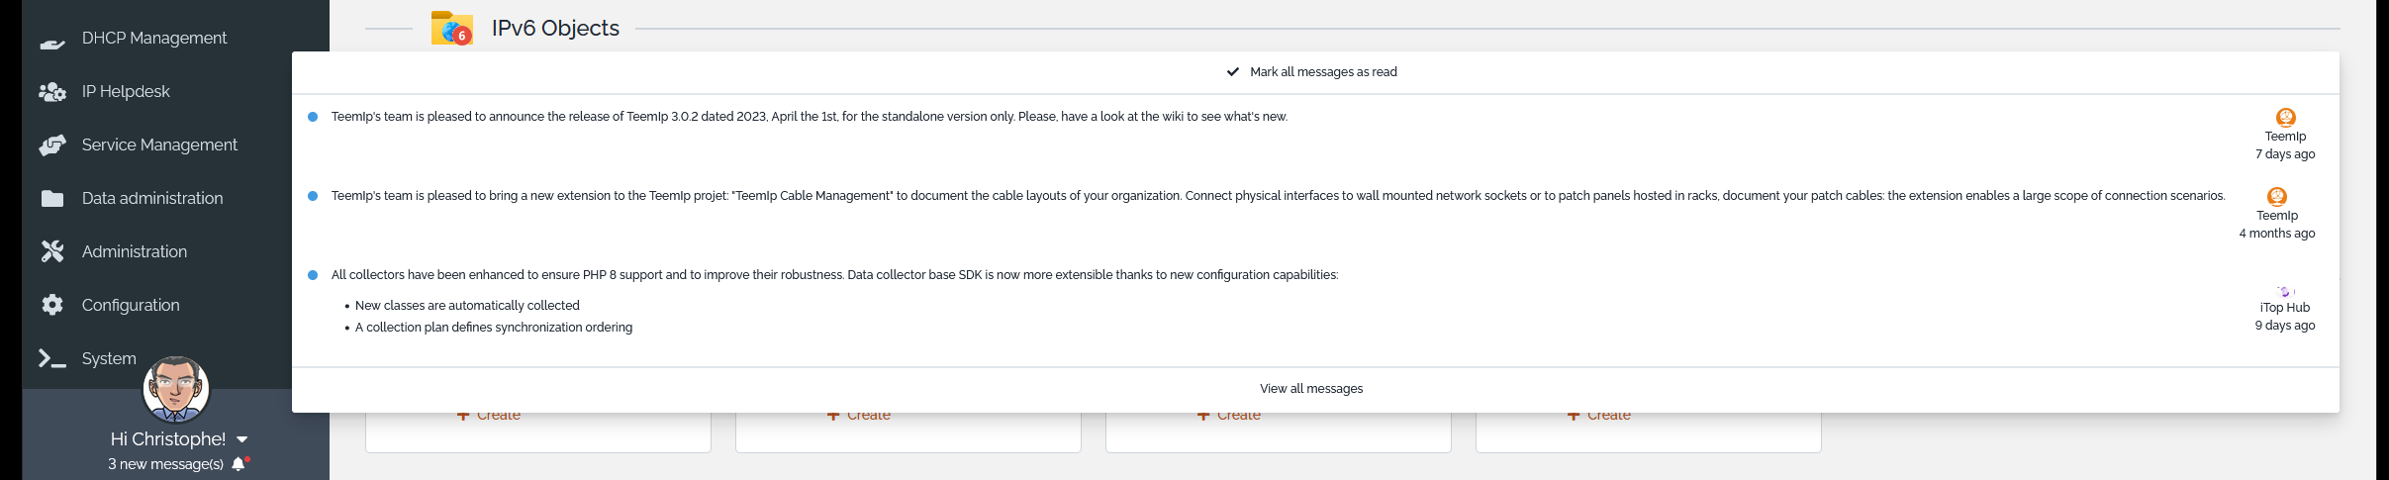Click the System terminal prompt icon
The height and width of the screenshot is (480, 2389).
(52, 358)
